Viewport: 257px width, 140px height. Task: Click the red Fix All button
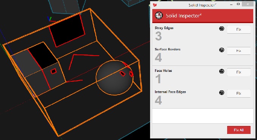[x=238, y=130]
